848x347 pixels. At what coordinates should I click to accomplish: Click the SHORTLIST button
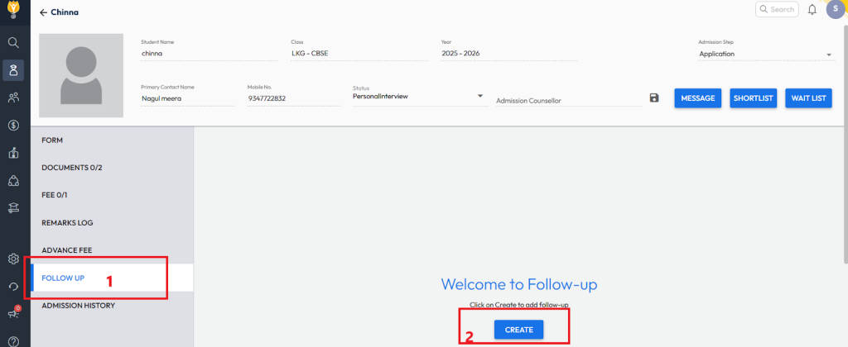pyautogui.click(x=753, y=98)
